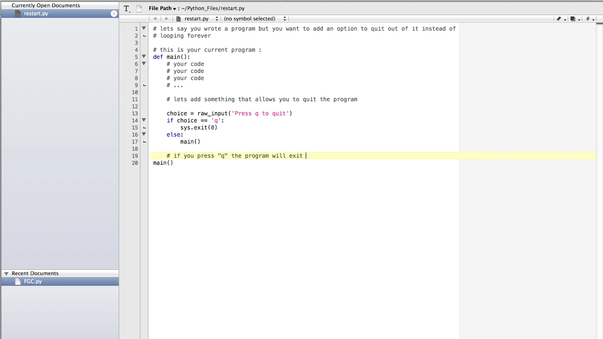Click the '# this is your current program :' comment
The image size is (603, 339).
[x=207, y=50]
